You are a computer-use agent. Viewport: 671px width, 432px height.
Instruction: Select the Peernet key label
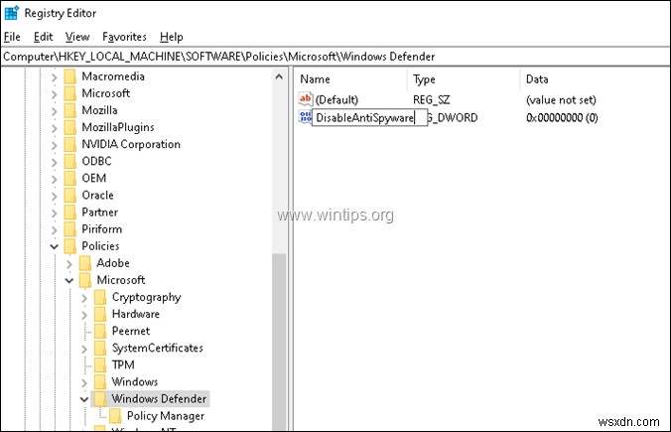tap(131, 331)
